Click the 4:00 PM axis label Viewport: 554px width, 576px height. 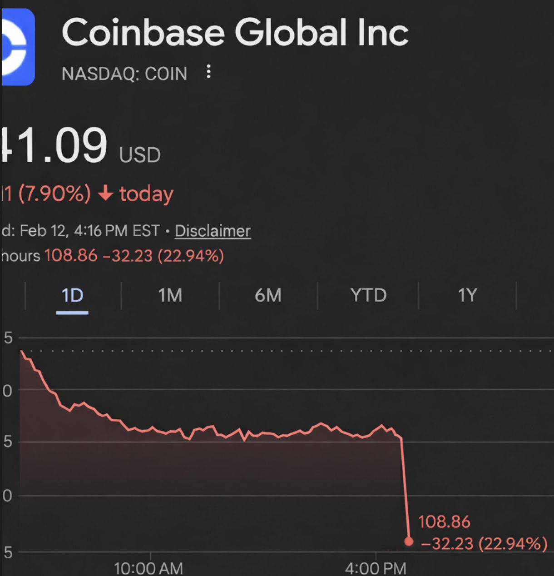click(375, 568)
